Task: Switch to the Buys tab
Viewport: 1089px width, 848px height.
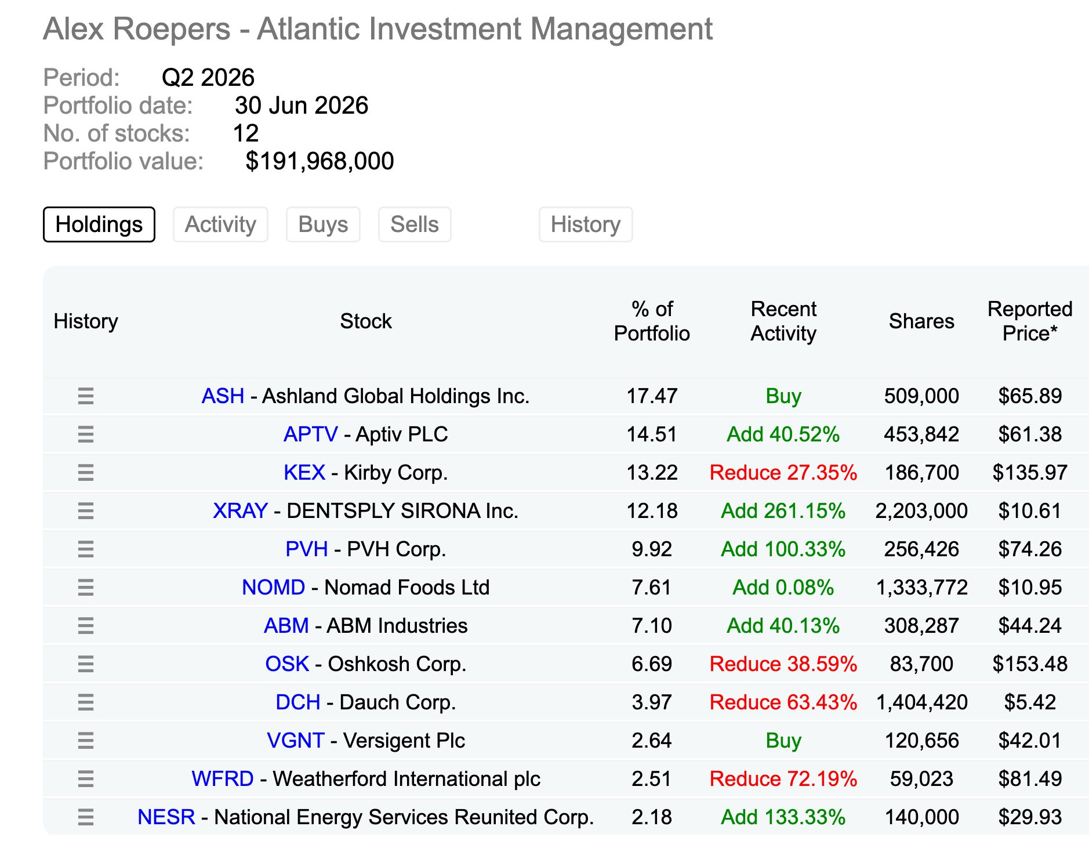Action: point(323,224)
